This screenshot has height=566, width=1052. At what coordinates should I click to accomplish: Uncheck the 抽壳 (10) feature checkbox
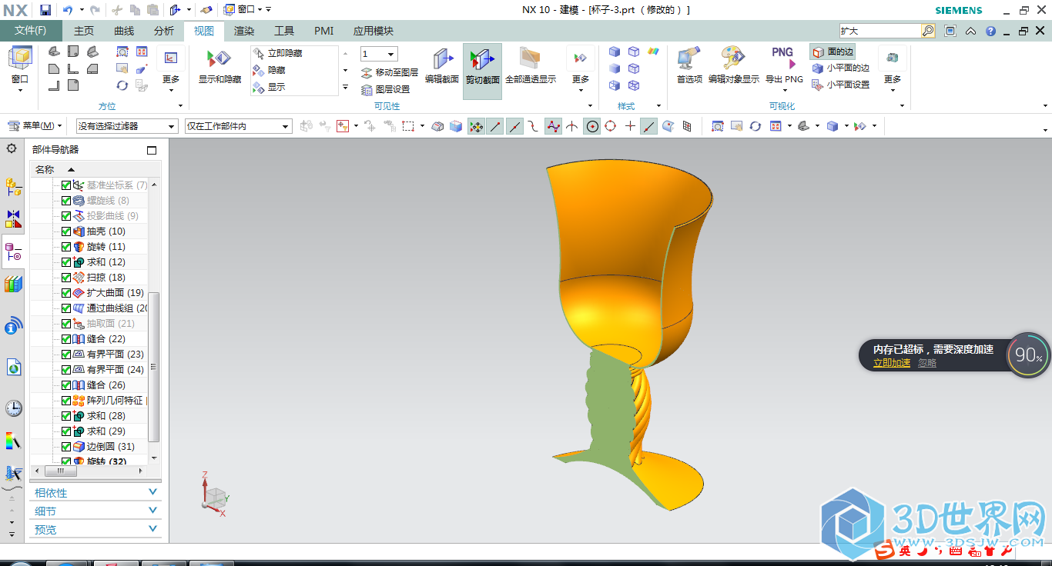pos(66,231)
